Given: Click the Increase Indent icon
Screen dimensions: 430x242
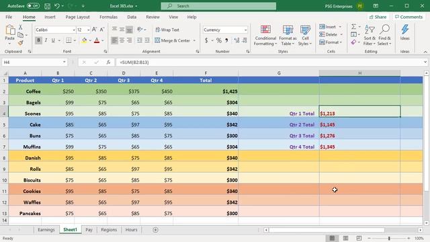Looking at the screenshot, I should tap(147, 40).
